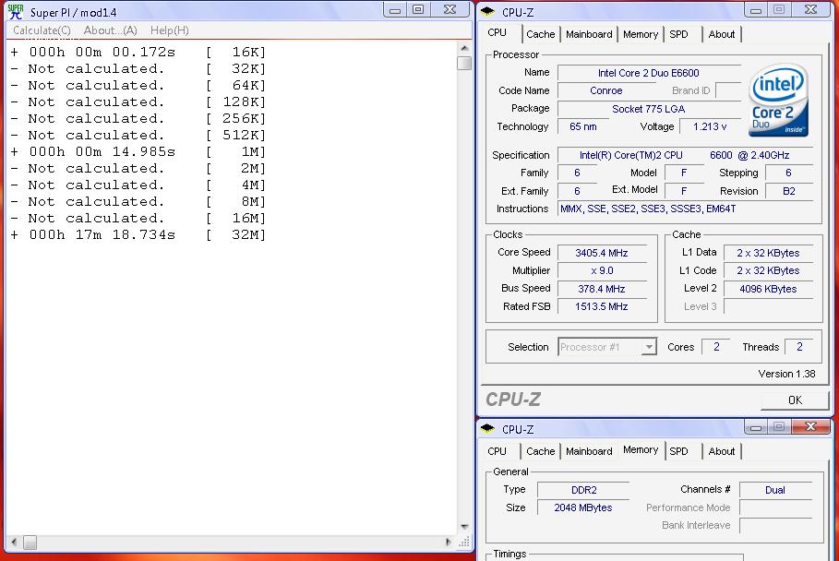Switch to Cache tab in lower CPU-Z window
Image resolution: width=839 pixels, height=561 pixels.
click(541, 451)
